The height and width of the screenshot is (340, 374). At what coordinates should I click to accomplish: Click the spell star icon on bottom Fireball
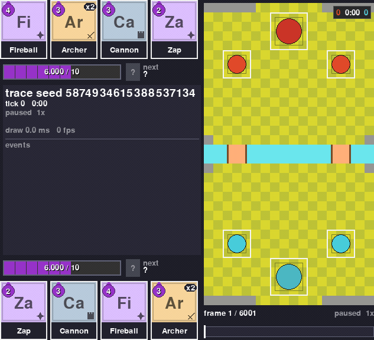(x=141, y=316)
